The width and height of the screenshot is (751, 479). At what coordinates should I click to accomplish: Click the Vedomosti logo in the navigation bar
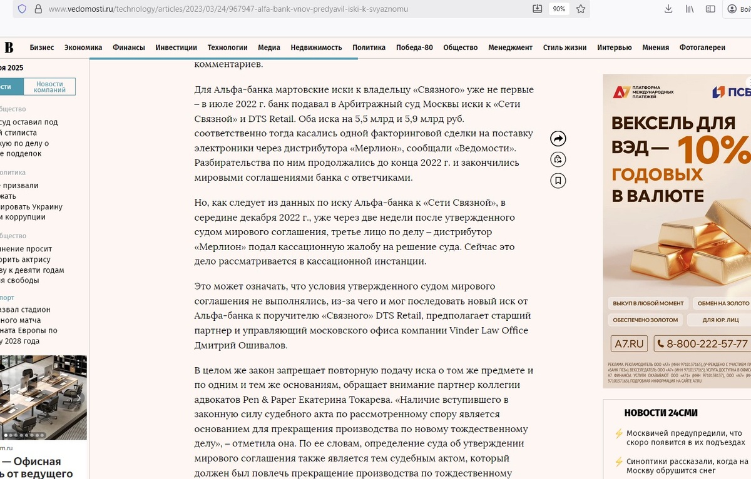coord(8,47)
